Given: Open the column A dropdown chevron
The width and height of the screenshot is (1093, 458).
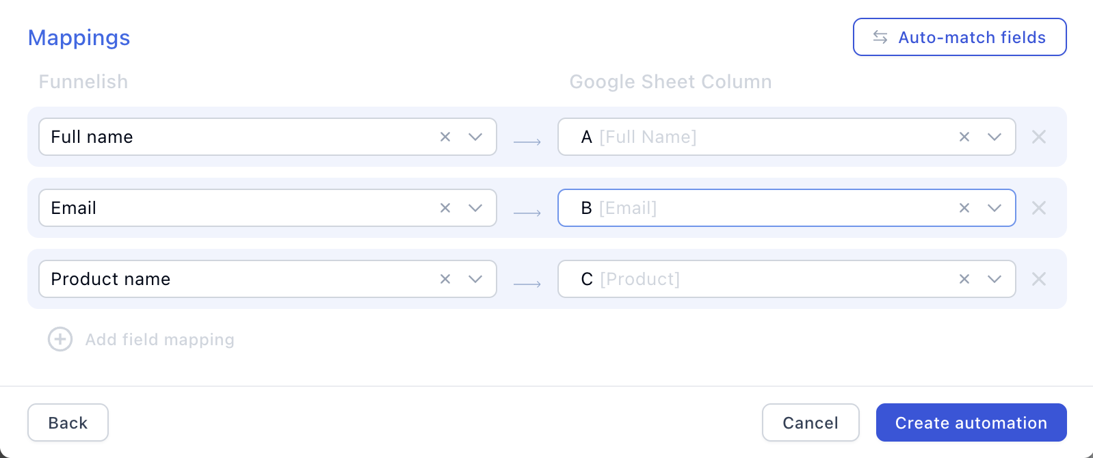Looking at the screenshot, I should click(x=995, y=137).
